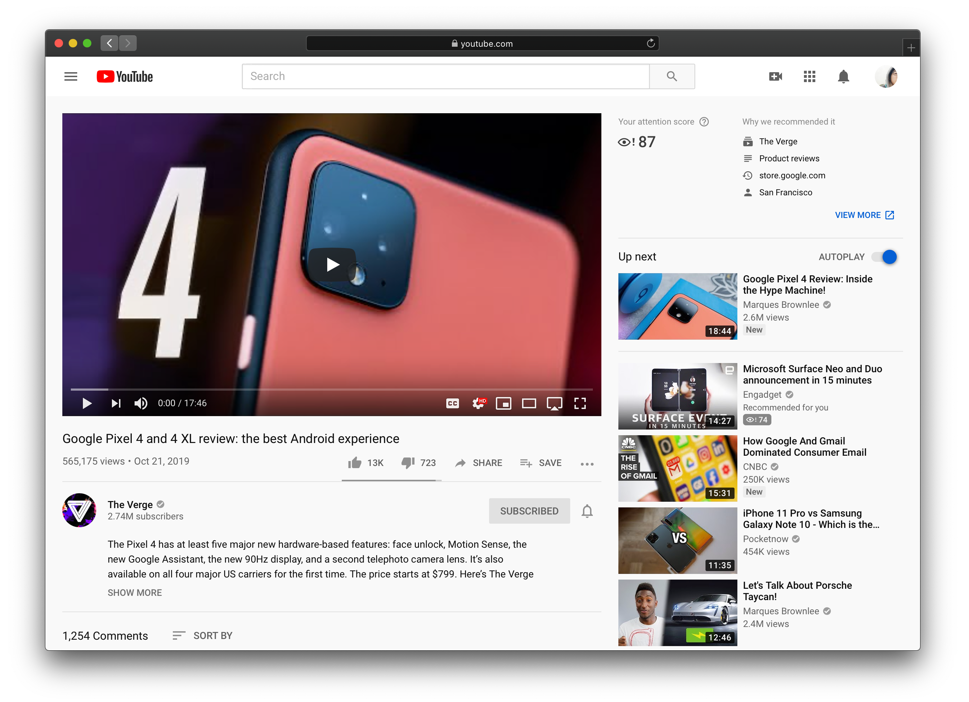Screen dimensions: 969x702
Task: Open the hamburger guide menu
Action: [70, 76]
